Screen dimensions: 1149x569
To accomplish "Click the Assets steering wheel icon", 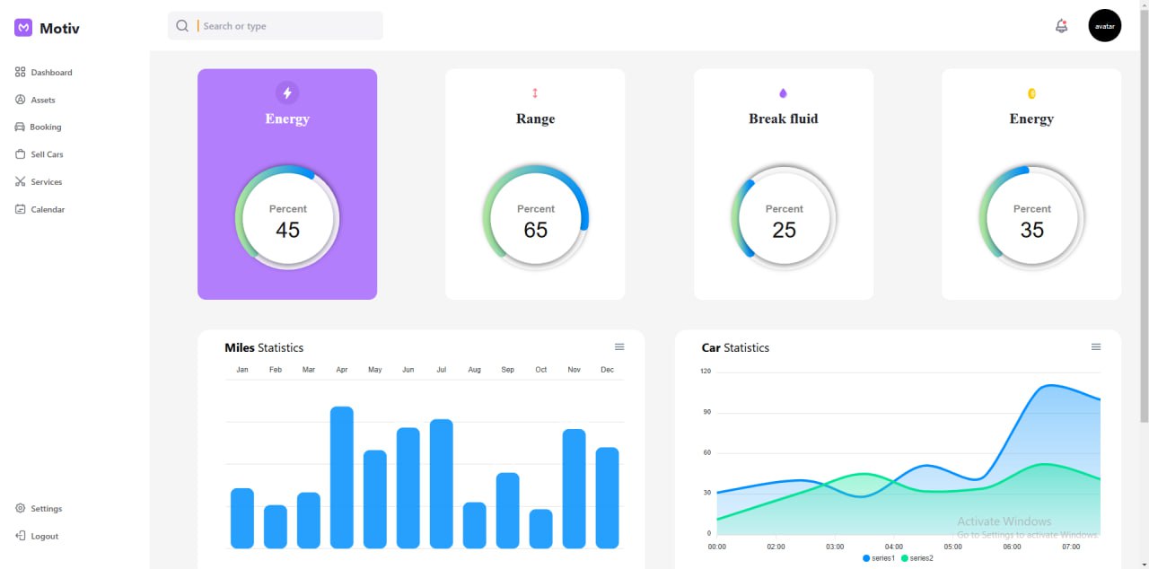I will click(21, 100).
